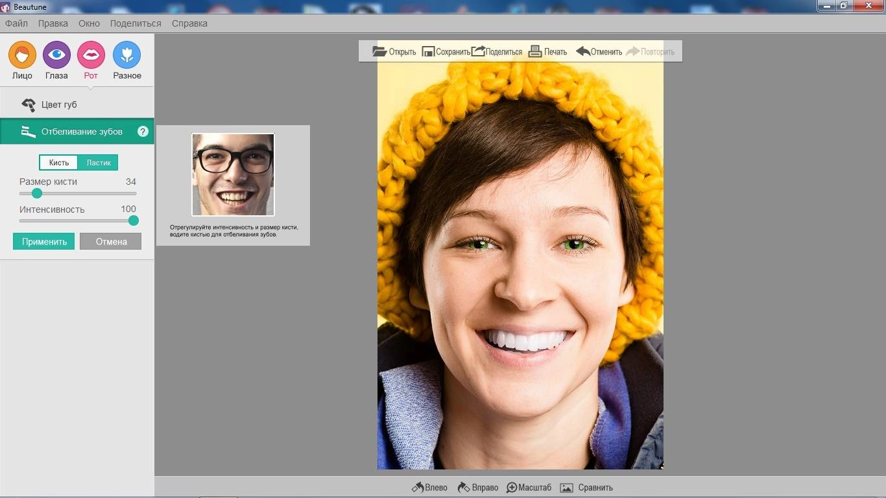Click the Повторить redo arrow icon
The image size is (886, 498).
pos(632,51)
